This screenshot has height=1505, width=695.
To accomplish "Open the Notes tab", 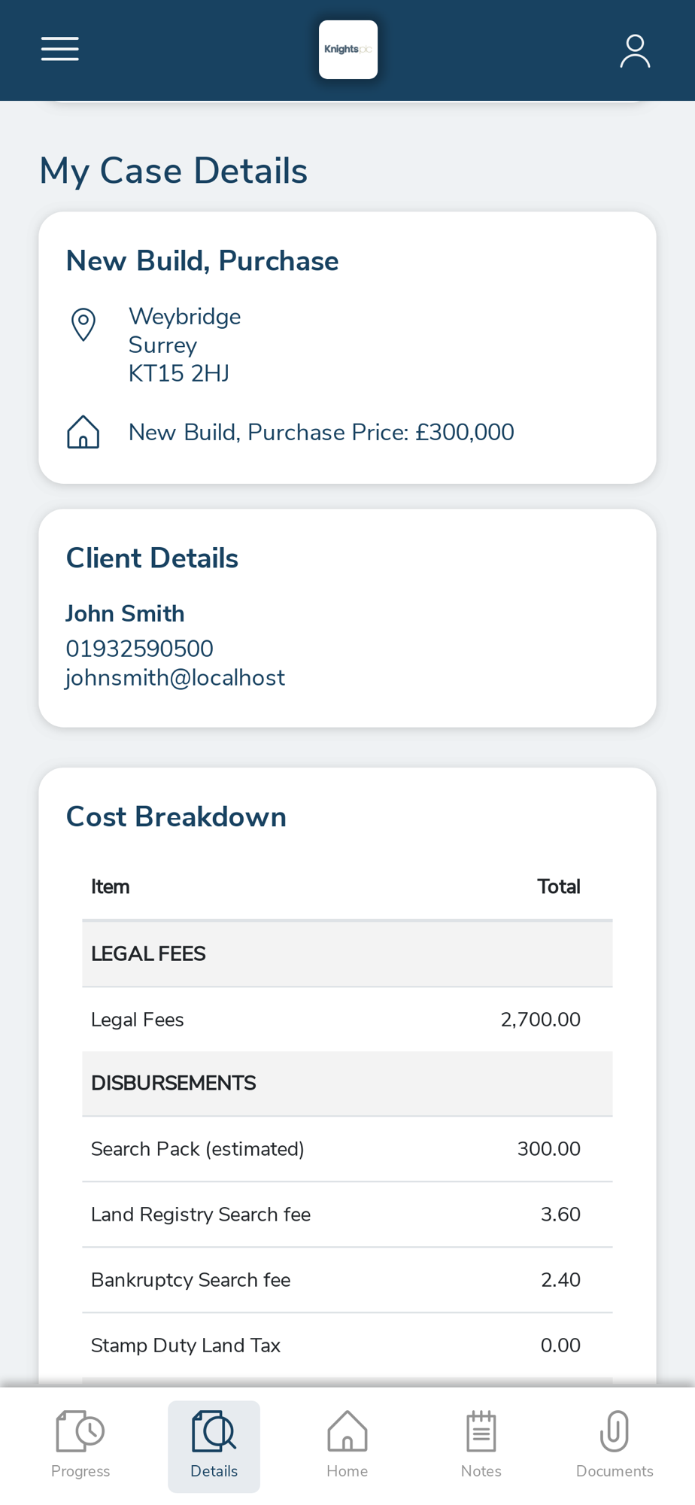I will [x=481, y=1446].
